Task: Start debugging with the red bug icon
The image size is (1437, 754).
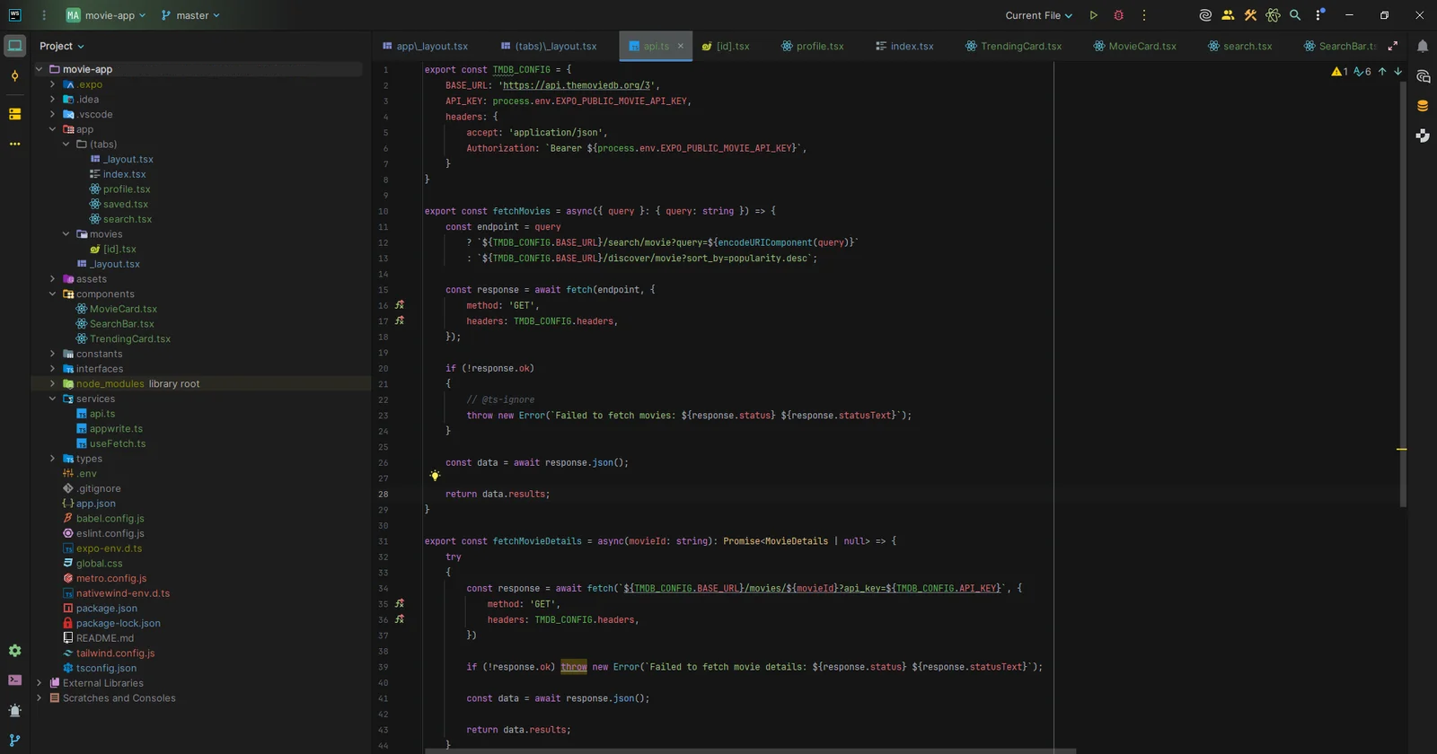Action: pos(1118,15)
